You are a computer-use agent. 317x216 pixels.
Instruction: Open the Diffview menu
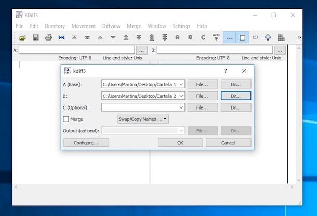point(111,26)
